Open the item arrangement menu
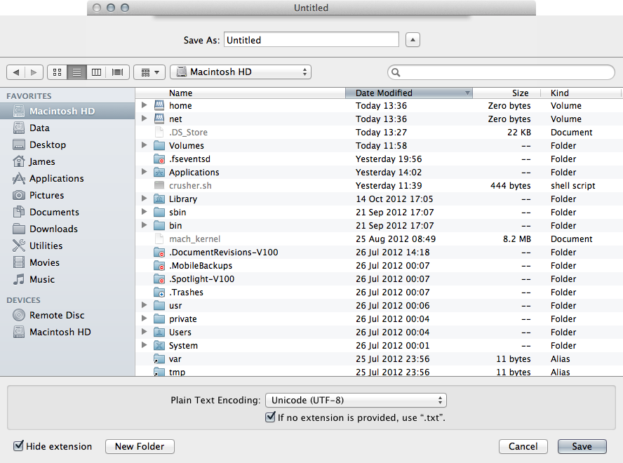Screen dimensions: 623x463 pyautogui.click(x=149, y=72)
